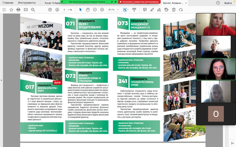Switch to the hand pan tool
The height and width of the screenshot is (147, 236).
pos(88,10)
